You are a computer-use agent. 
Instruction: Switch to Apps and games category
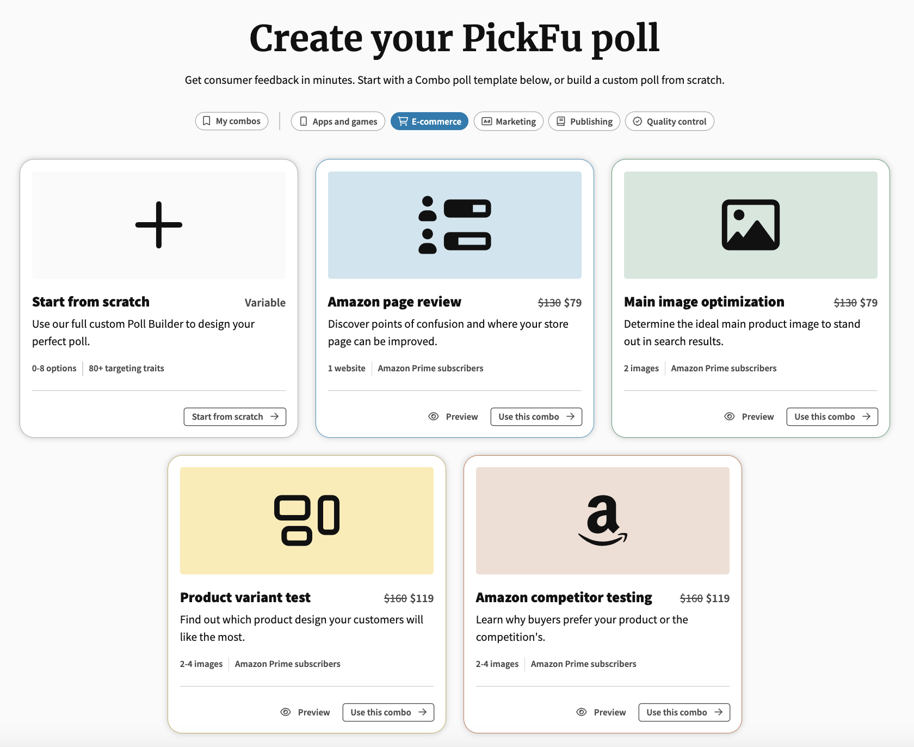pos(338,121)
